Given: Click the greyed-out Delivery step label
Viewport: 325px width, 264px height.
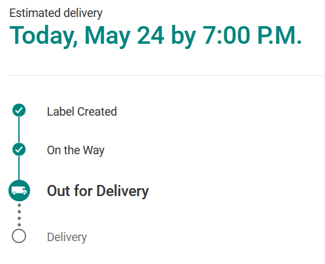Looking at the screenshot, I should point(67,237).
